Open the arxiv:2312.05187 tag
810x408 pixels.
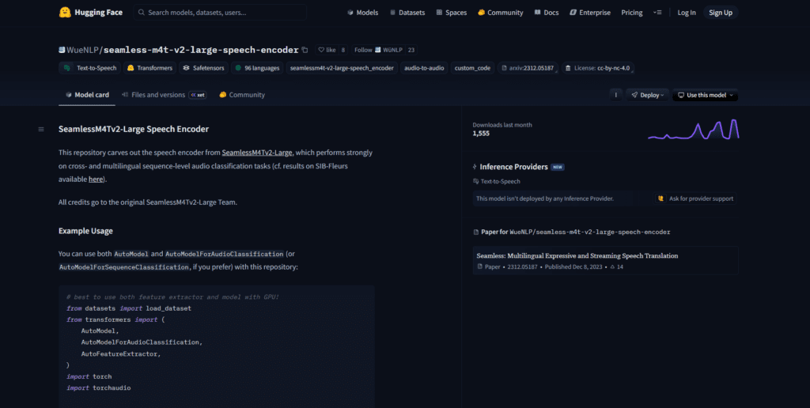(528, 68)
